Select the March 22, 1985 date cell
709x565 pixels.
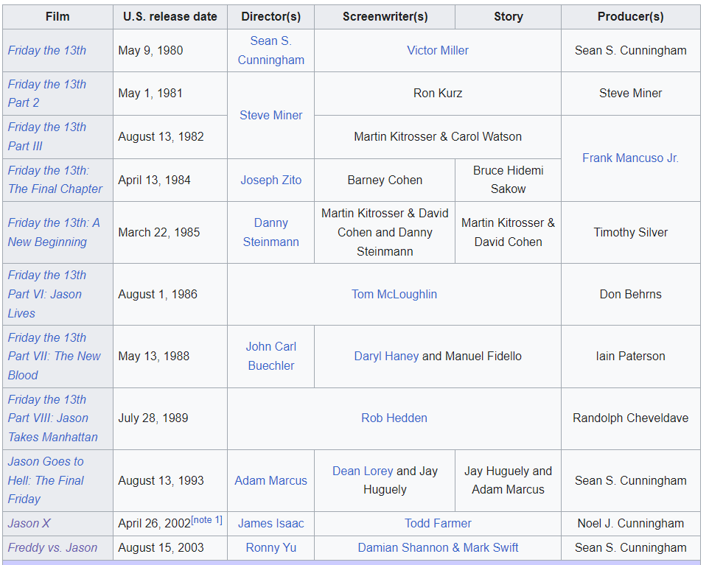(x=170, y=232)
